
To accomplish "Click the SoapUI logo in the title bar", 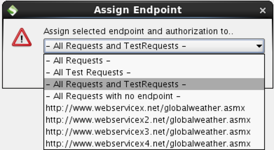I will [12, 10].
